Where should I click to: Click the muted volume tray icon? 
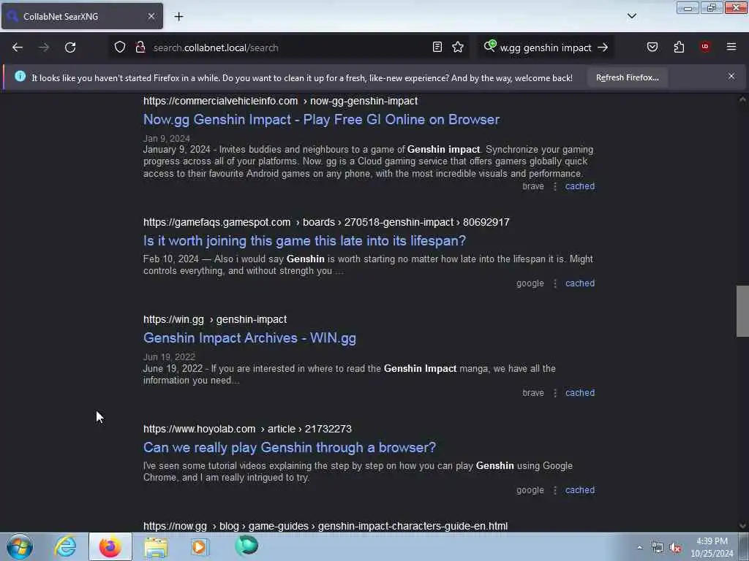675,548
